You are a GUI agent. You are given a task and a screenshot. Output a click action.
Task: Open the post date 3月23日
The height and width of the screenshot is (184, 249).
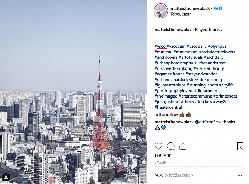(160, 163)
